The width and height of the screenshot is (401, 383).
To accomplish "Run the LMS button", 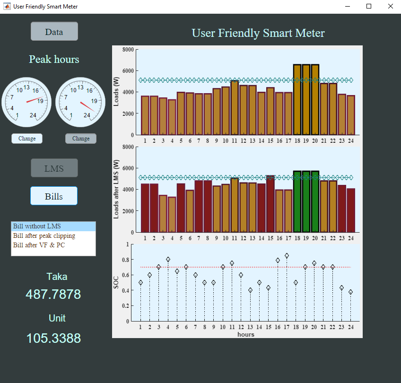I will (54, 168).
